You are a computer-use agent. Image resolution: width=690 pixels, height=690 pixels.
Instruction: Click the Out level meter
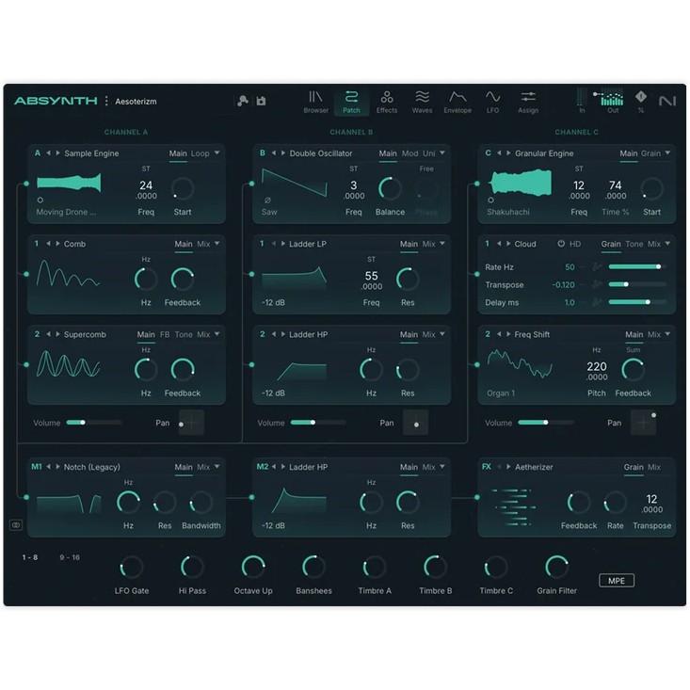coord(613,102)
